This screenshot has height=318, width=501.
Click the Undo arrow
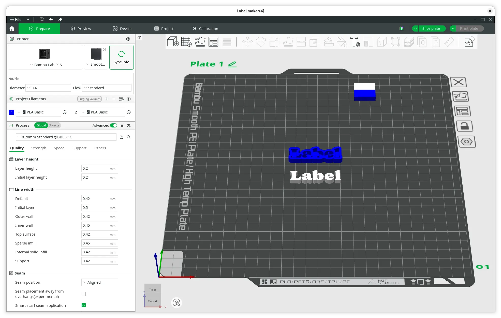tap(51, 19)
